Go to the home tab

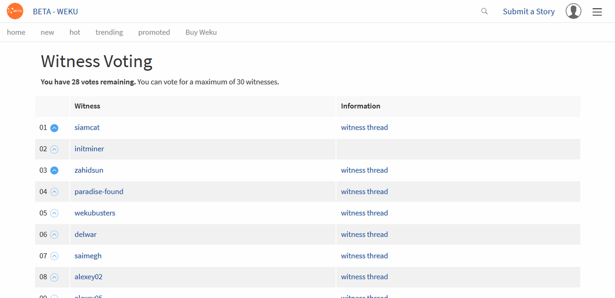(x=16, y=32)
